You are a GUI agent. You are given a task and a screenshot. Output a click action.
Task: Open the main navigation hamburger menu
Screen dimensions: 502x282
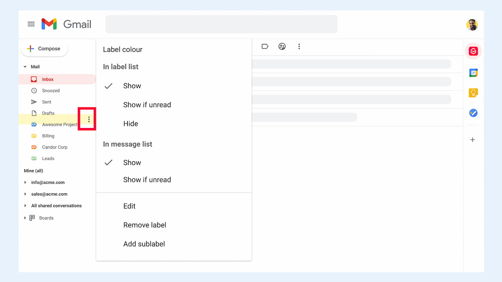(x=31, y=24)
